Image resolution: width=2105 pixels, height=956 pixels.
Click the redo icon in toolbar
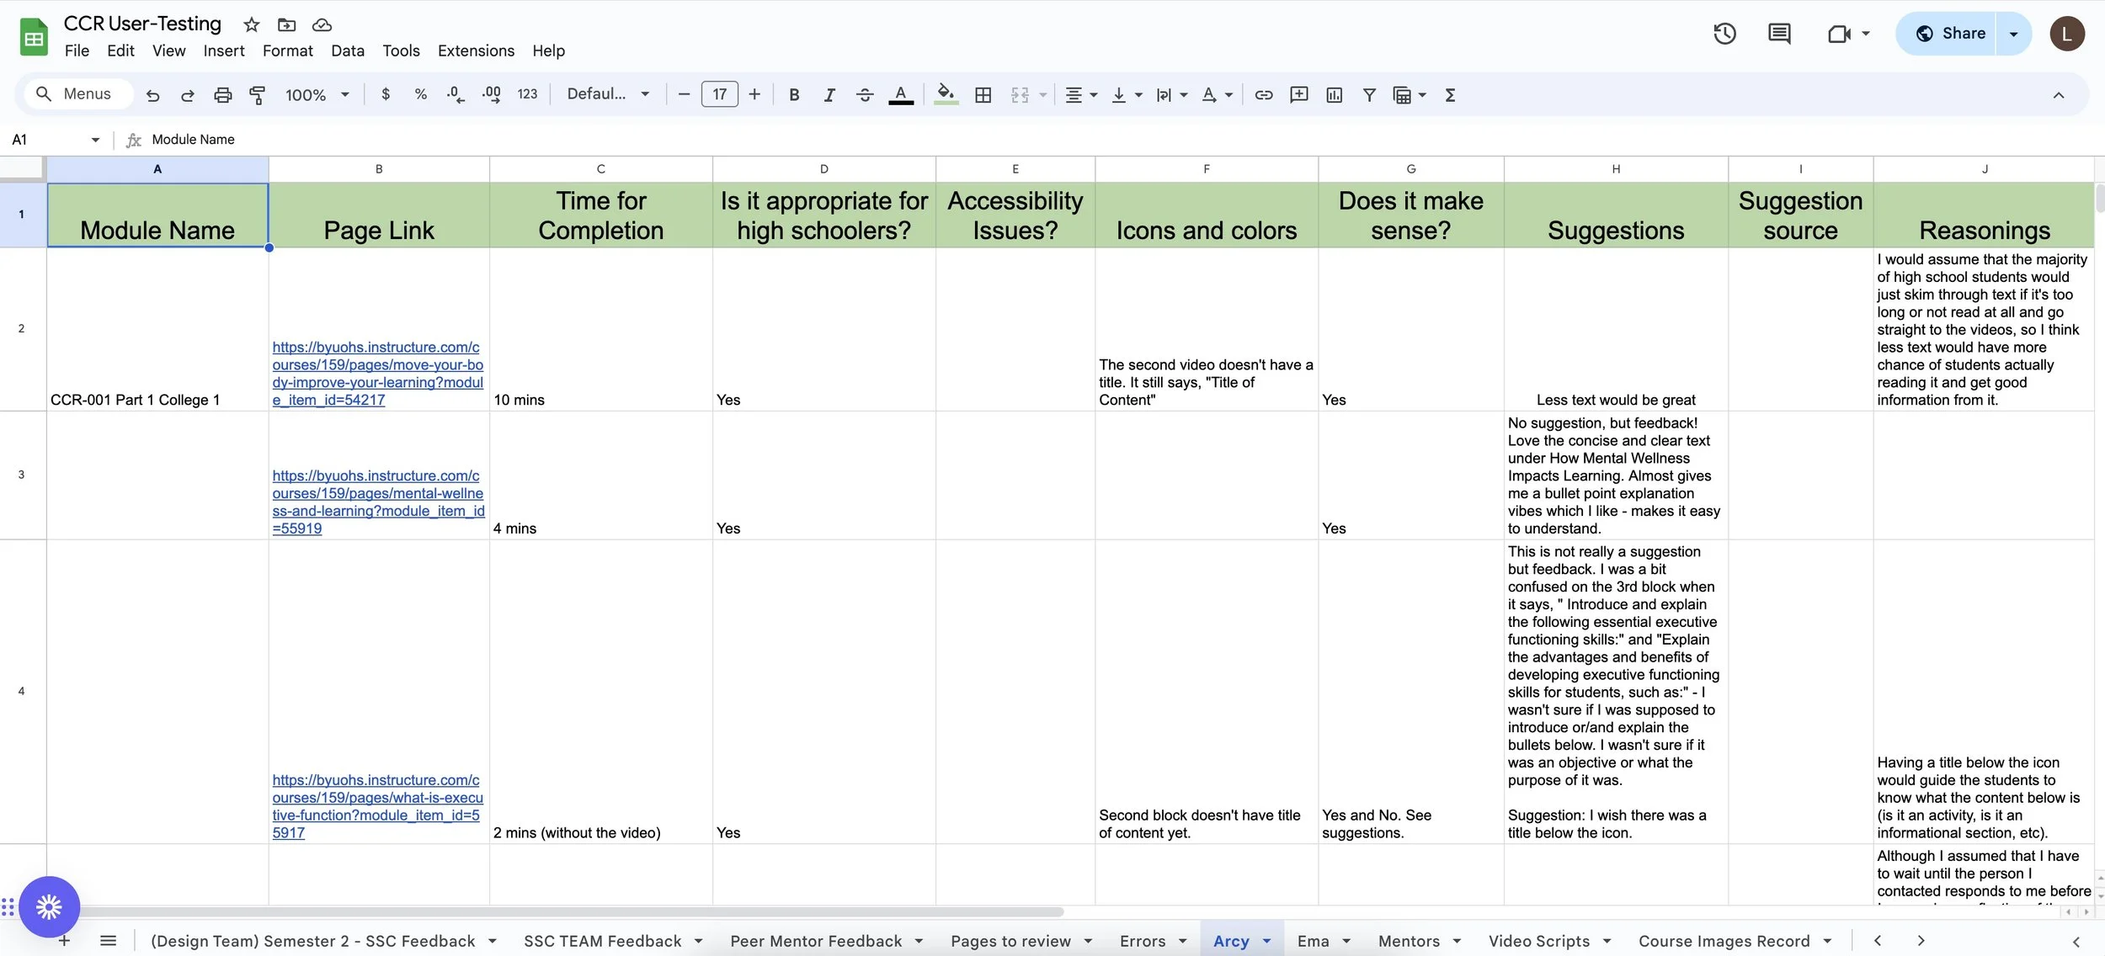[188, 95]
